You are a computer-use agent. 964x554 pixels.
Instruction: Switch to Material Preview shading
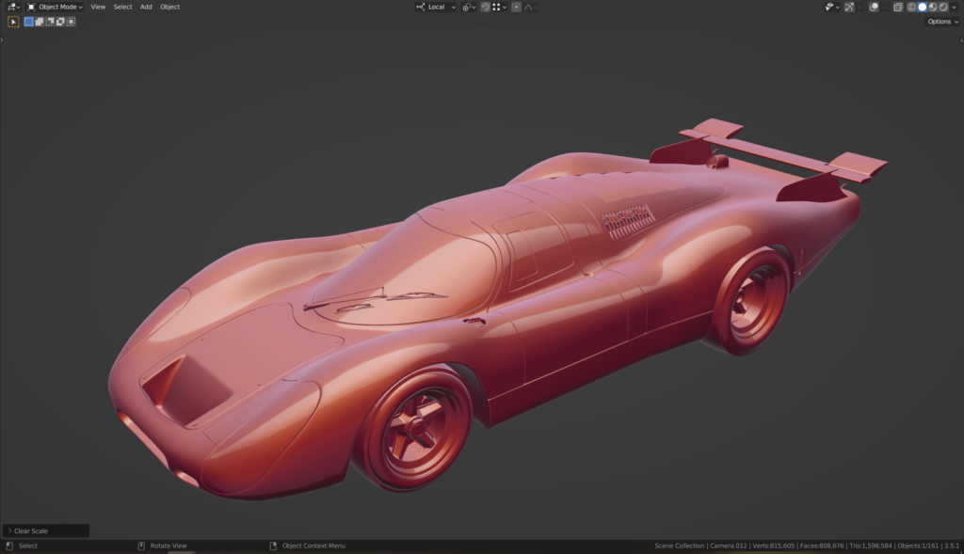tap(933, 7)
